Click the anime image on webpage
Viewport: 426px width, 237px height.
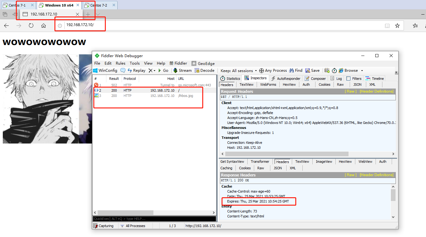tap(47, 99)
